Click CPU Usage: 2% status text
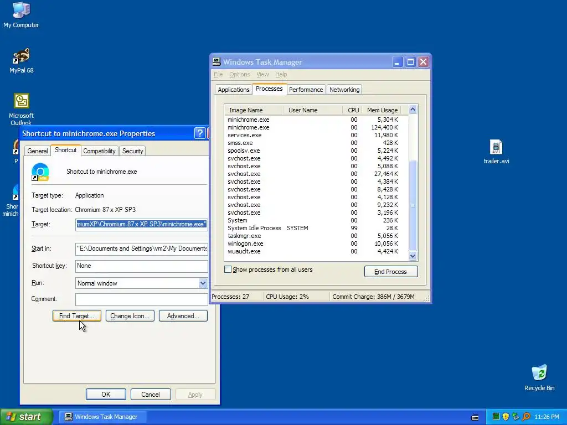The image size is (567, 425). [287, 297]
